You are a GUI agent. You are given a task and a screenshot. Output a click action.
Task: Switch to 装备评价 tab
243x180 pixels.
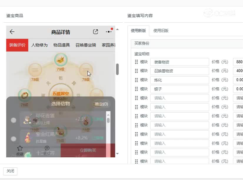(x=17, y=45)
